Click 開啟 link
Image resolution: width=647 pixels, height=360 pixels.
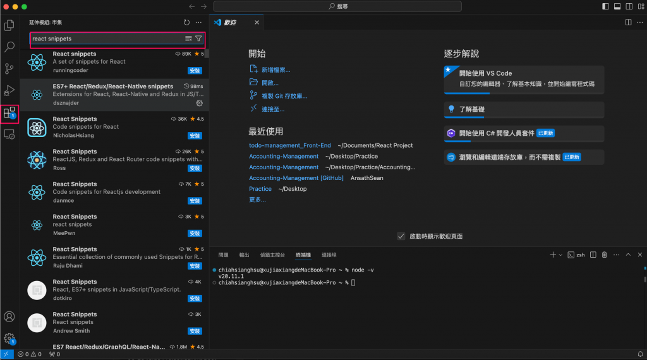click(270, 83)
